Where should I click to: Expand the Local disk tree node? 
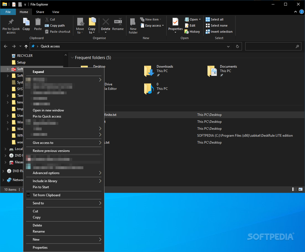coord(6,149)
